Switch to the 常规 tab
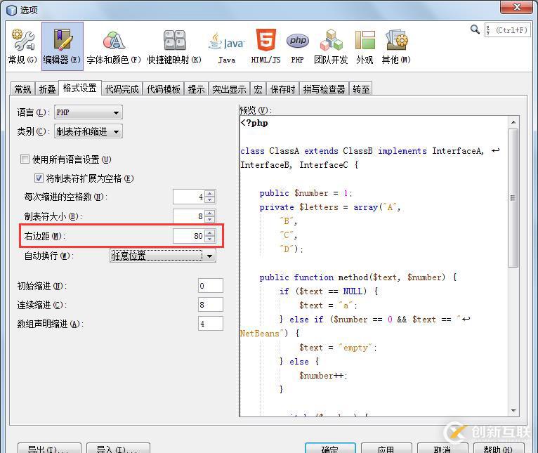Image resolution: width=538 pixels, height=453 pixels. point(22,90)
